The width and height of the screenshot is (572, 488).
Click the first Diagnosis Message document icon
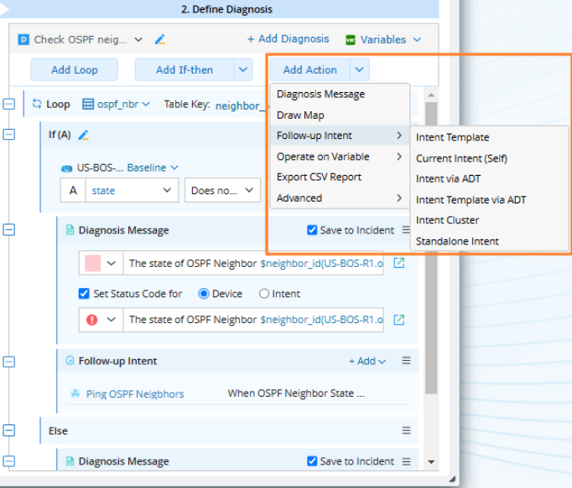point(70,230)
